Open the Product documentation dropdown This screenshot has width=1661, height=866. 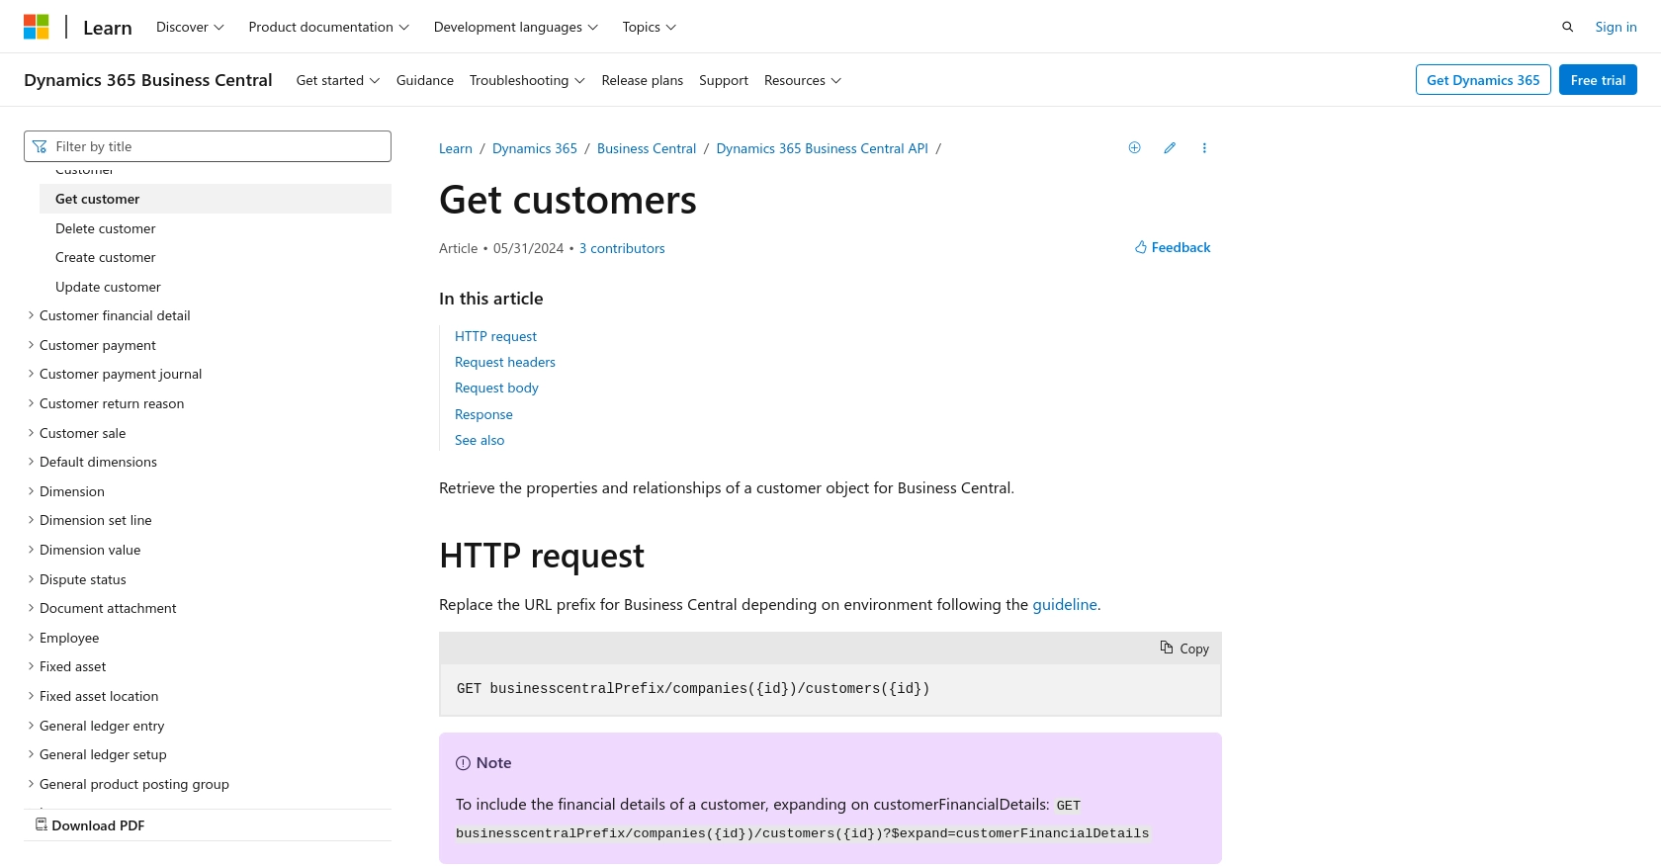(328, 27)
